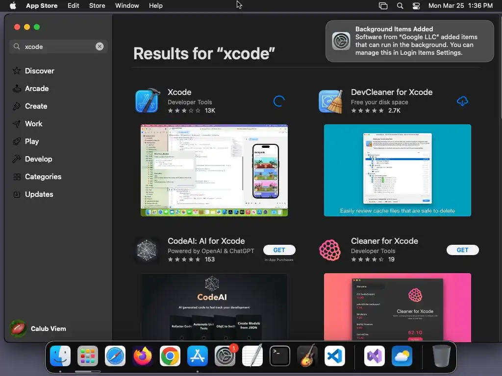
Task: Open Finder from the Dock
Action: pos(60,356)
